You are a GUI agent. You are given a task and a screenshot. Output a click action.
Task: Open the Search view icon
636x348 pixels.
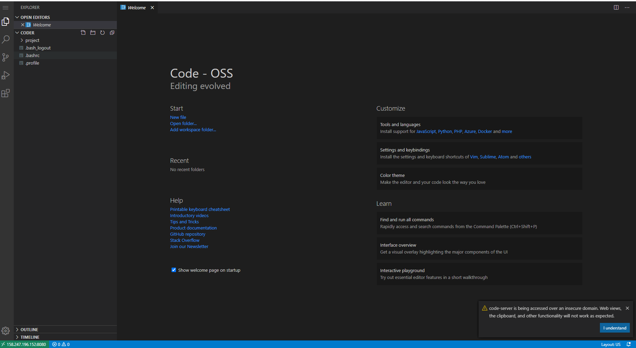[x=6, y=40]
